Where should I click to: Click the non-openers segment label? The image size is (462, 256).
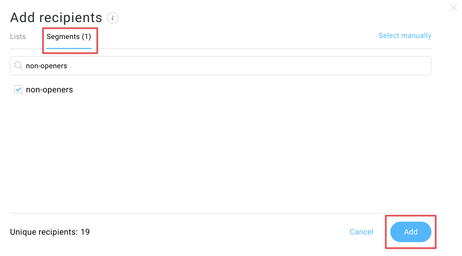pos(49,89)
